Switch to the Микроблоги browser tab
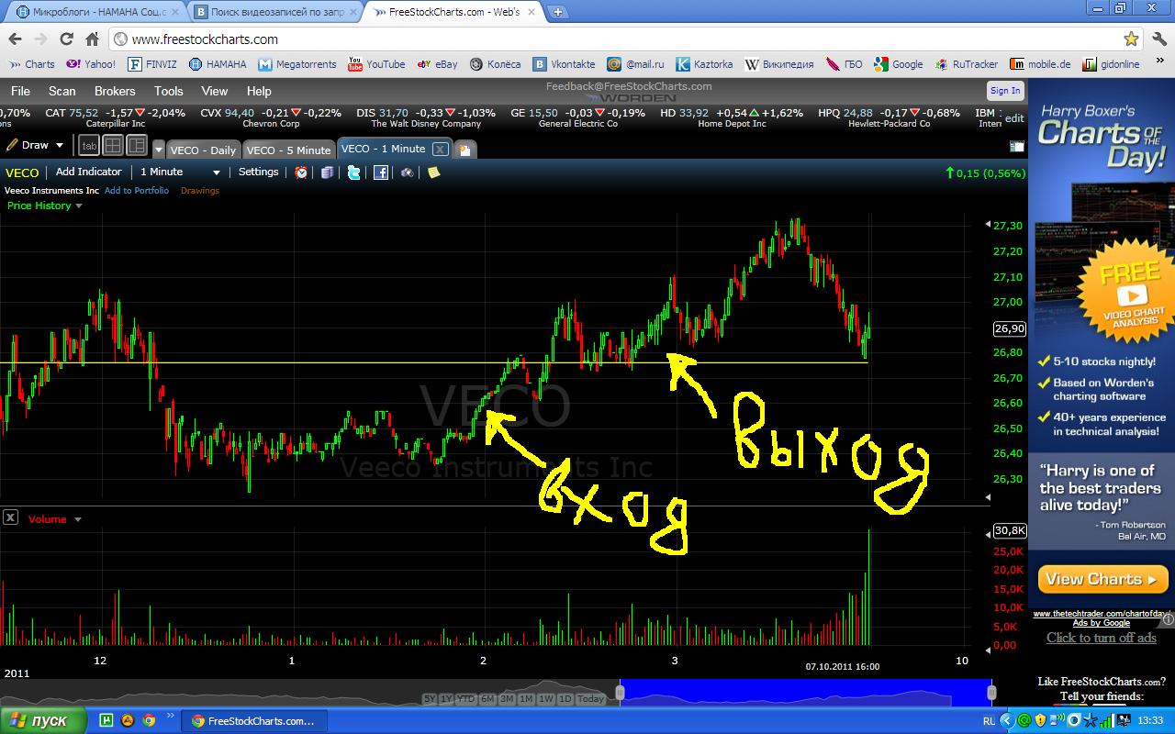 coord(95,12)
